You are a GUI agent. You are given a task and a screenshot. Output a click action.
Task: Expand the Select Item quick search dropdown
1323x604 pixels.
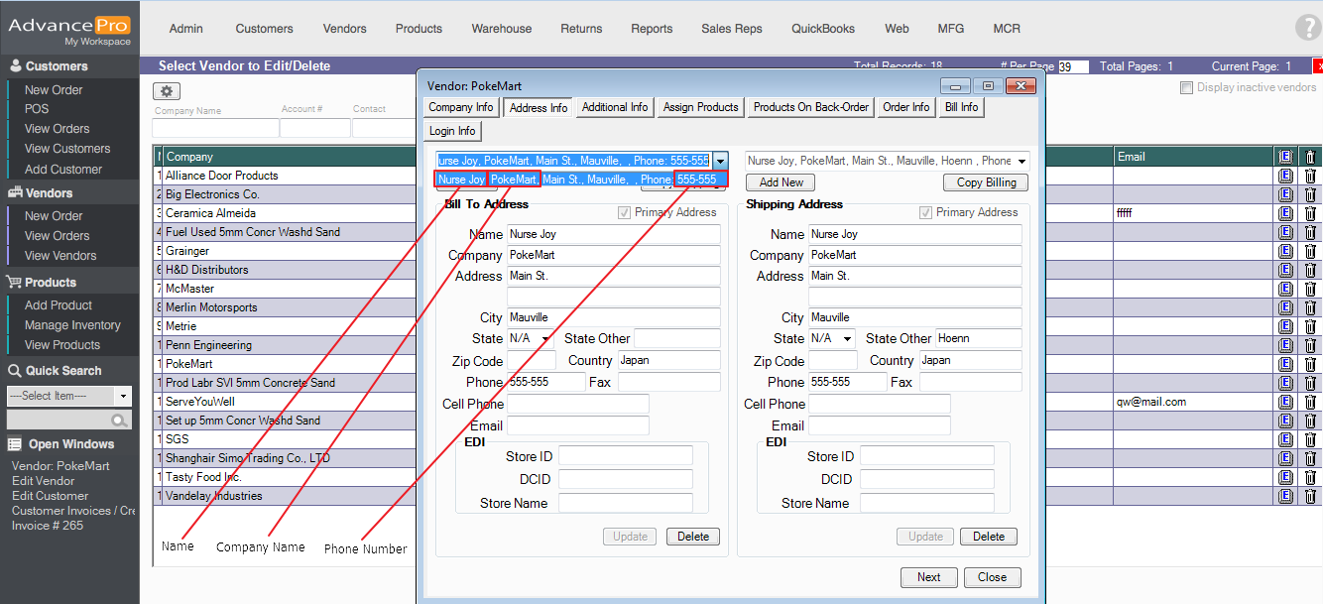coord(123,396)
